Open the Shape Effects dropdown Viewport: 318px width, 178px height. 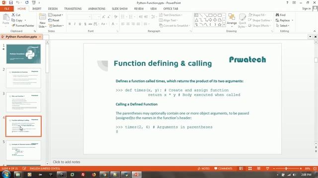click(260, 26)
